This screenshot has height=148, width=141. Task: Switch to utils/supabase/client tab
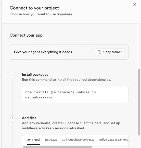tap(114, 140)
